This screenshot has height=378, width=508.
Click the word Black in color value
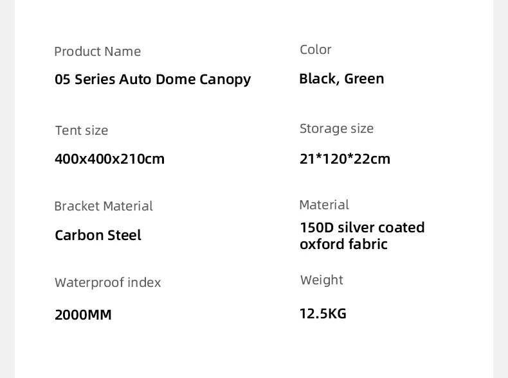[x=318, y=78]
